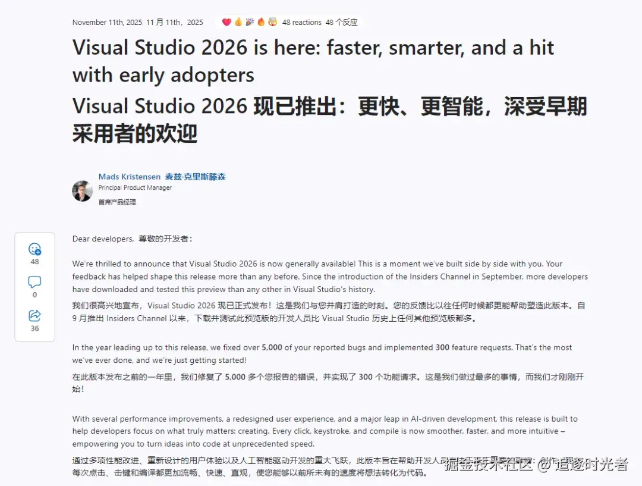The image size is (642, 486).
Task: Click the fire reaction emoji
Action: (261, 22)
